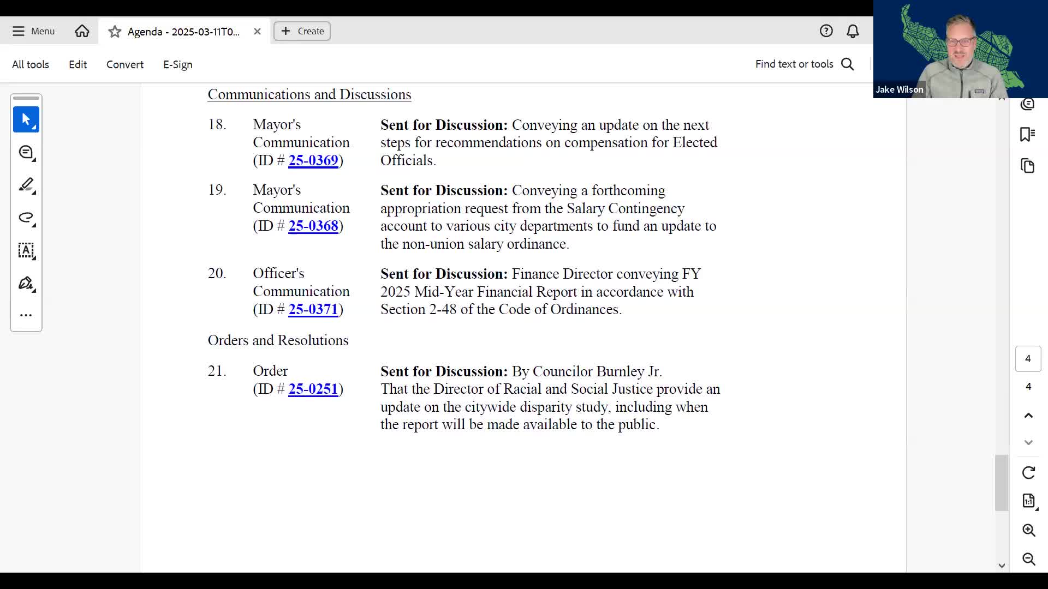1048x589 pixels.
Task: Open the Fill and Sign pen tool
Action: tap(26, 284)
